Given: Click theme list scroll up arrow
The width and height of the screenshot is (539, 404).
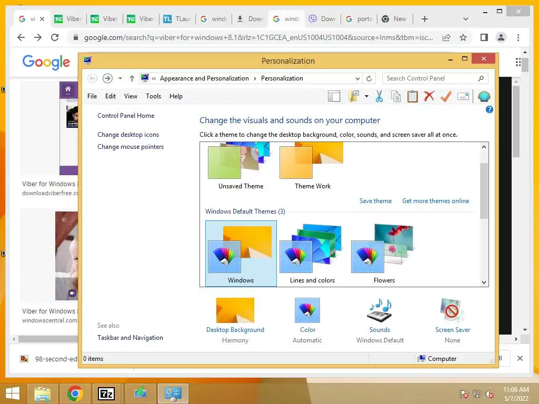Looking at the screenshot, I should (484, 147).
